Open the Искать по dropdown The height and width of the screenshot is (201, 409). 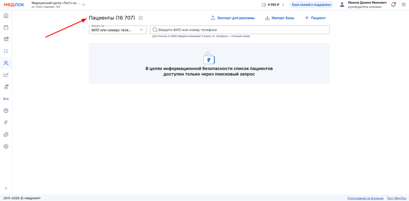118,30
